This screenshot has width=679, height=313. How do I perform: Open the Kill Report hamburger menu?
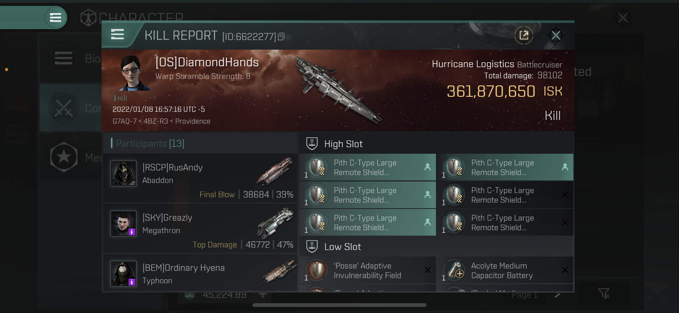click(117, 35)
